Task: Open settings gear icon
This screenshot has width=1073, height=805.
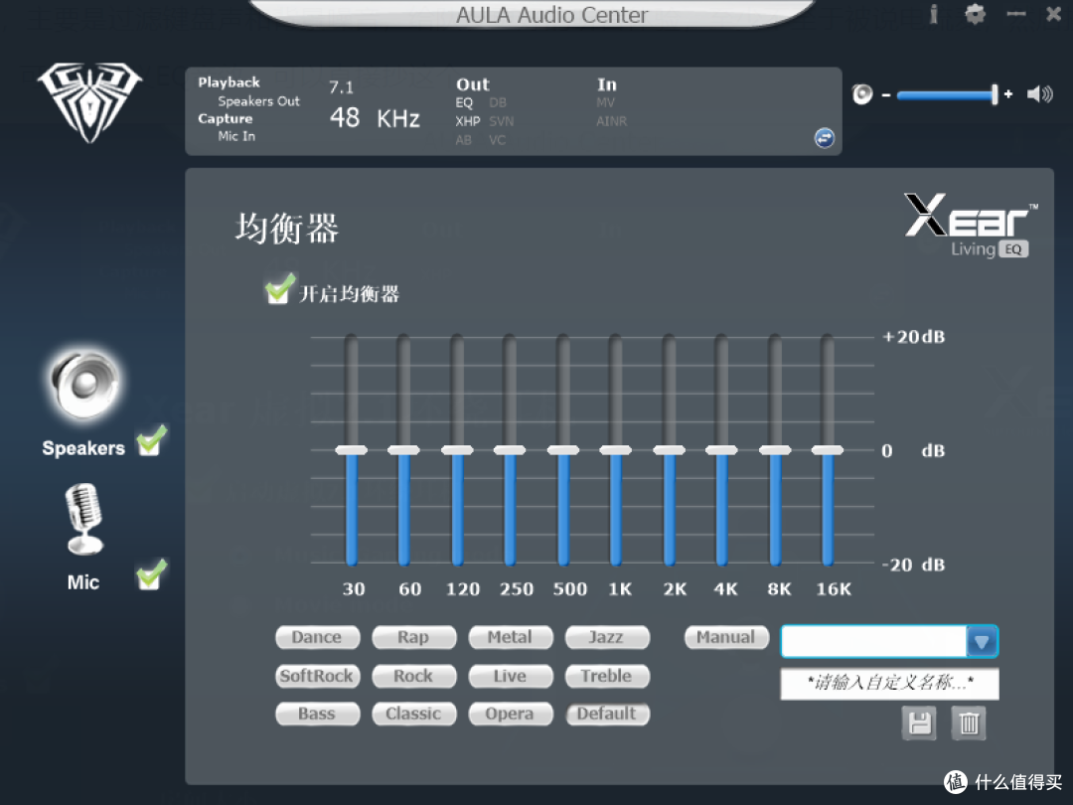Action: pyautogui.click(x=975, y=14)
